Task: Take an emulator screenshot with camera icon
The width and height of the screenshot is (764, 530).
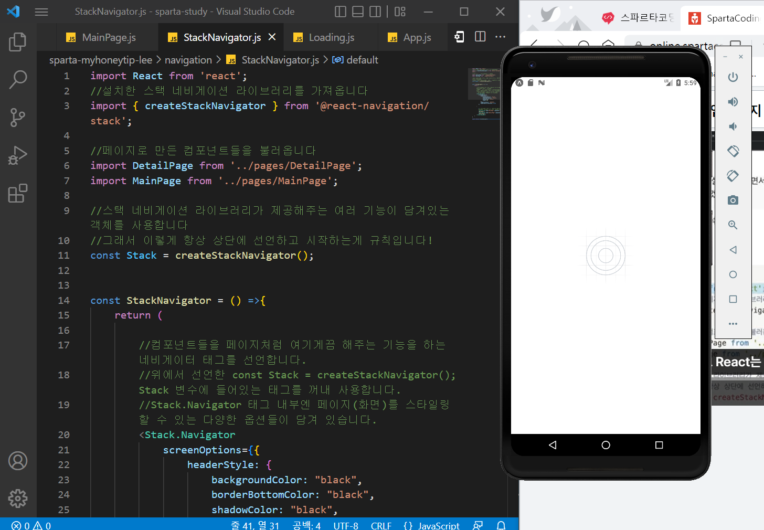Action: tap(733, 200)
